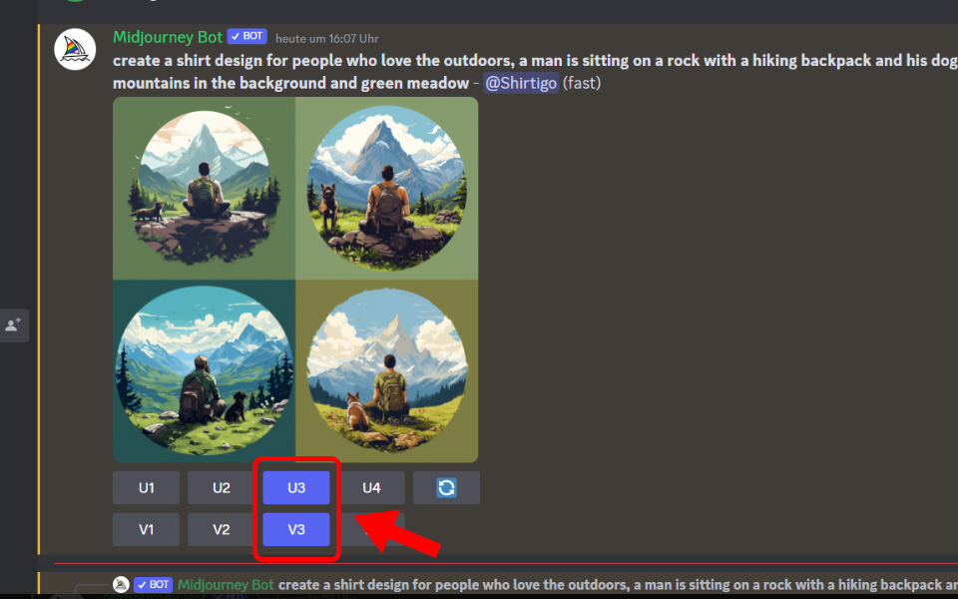Click the U2 upscale button
Screen dimensions: 958x599
point(222,488)
